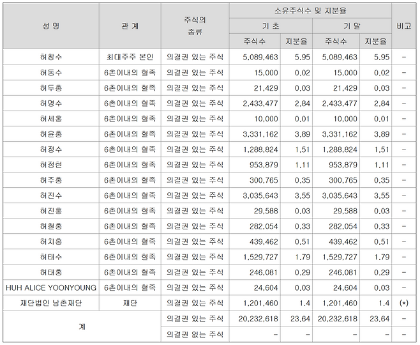Click the 의결권 없는 주식 cell

194,333
